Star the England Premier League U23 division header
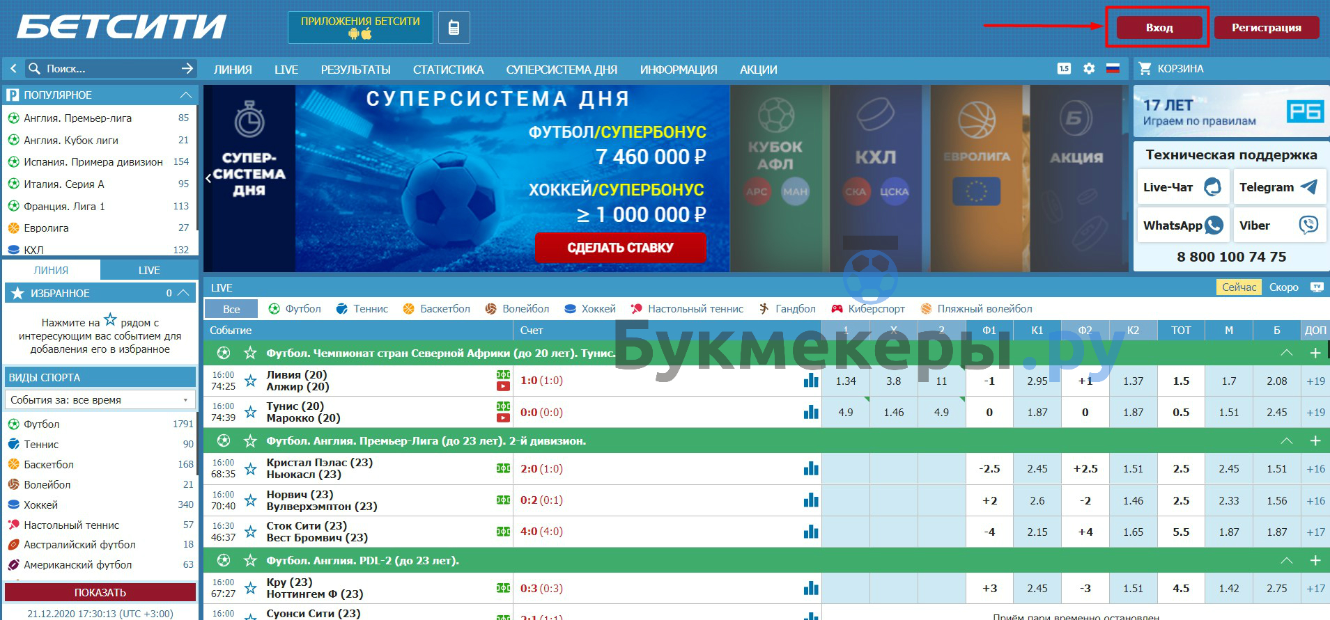This screenshot has height=620, width=1330. pos(250,440)
